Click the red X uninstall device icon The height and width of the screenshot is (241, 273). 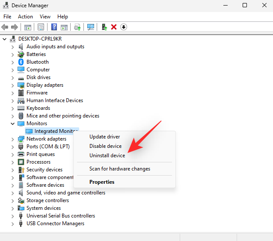pyautogui.click(x=114, y=27)
